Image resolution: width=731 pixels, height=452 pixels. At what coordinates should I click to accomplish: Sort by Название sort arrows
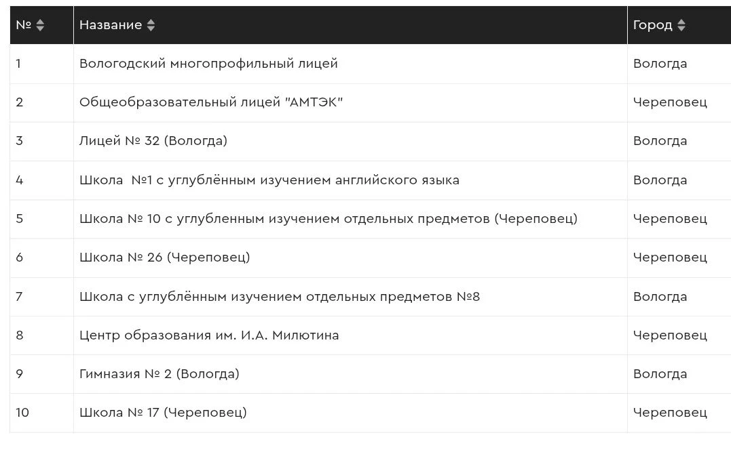point(151,25)
